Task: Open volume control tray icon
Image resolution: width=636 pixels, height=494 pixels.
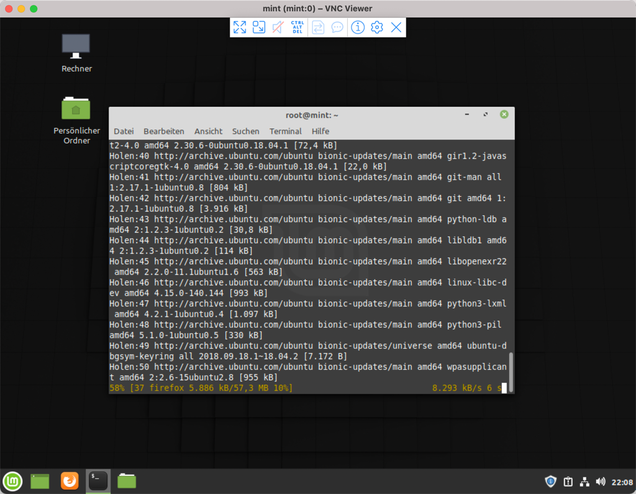Action: click(x=601, y=482)
